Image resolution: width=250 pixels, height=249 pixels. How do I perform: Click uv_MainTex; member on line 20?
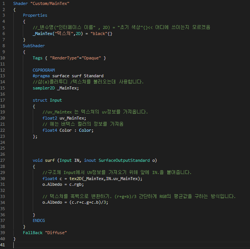click(x=73, y=118)
